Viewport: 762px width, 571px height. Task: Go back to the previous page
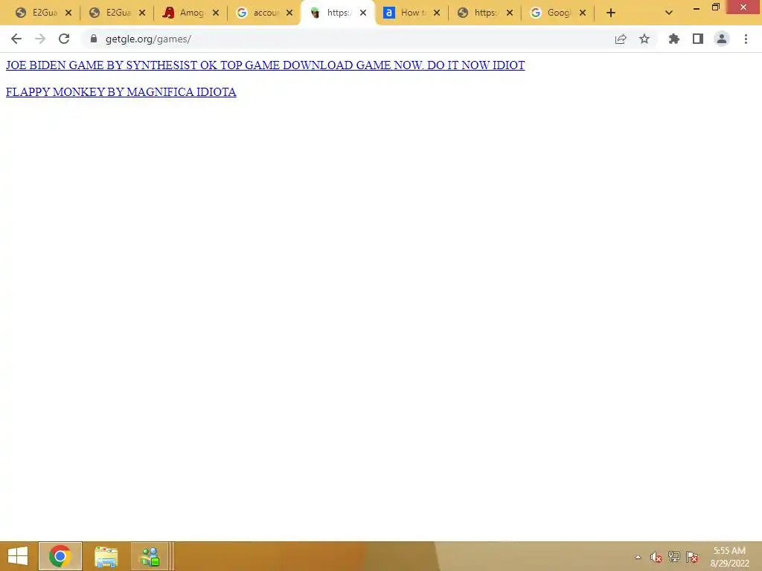(16, 39)
